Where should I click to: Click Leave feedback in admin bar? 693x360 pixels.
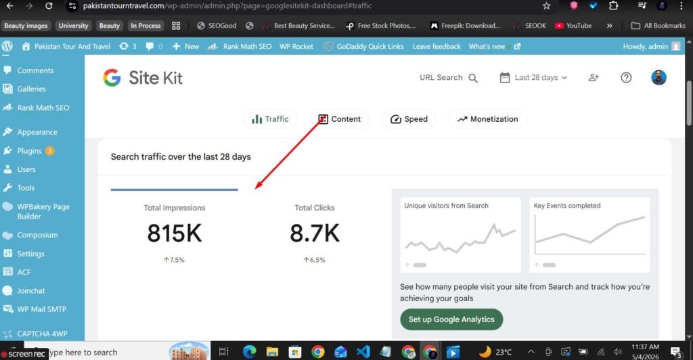[x=437, y=47]
